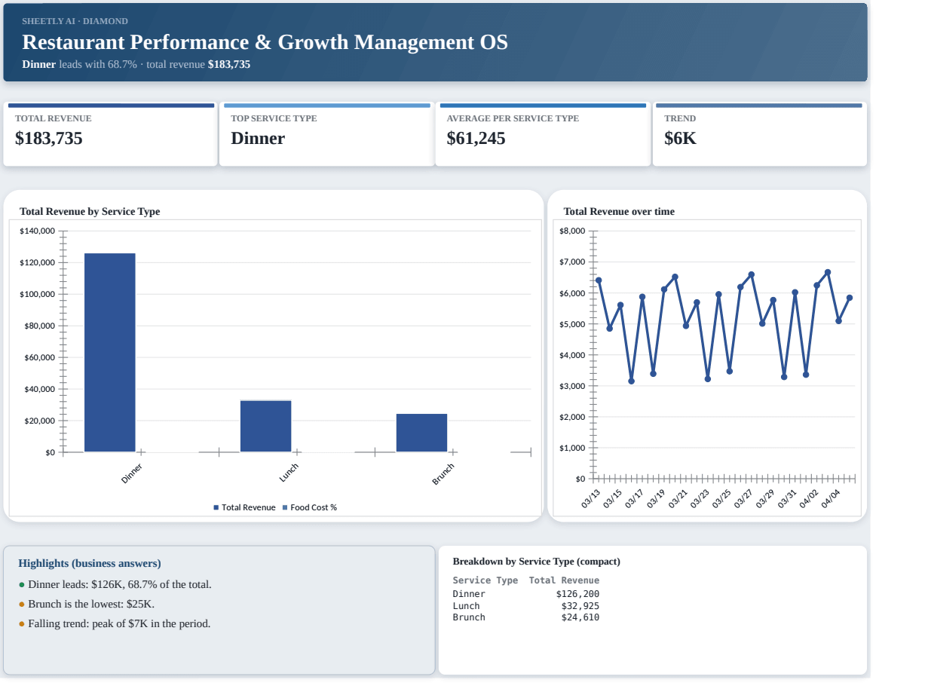The height and width of the screenshot is (695, 925).
Task: Click the TOP SERVICE TYPE card label
Action: pyautogui.click(x=274, y=118)
